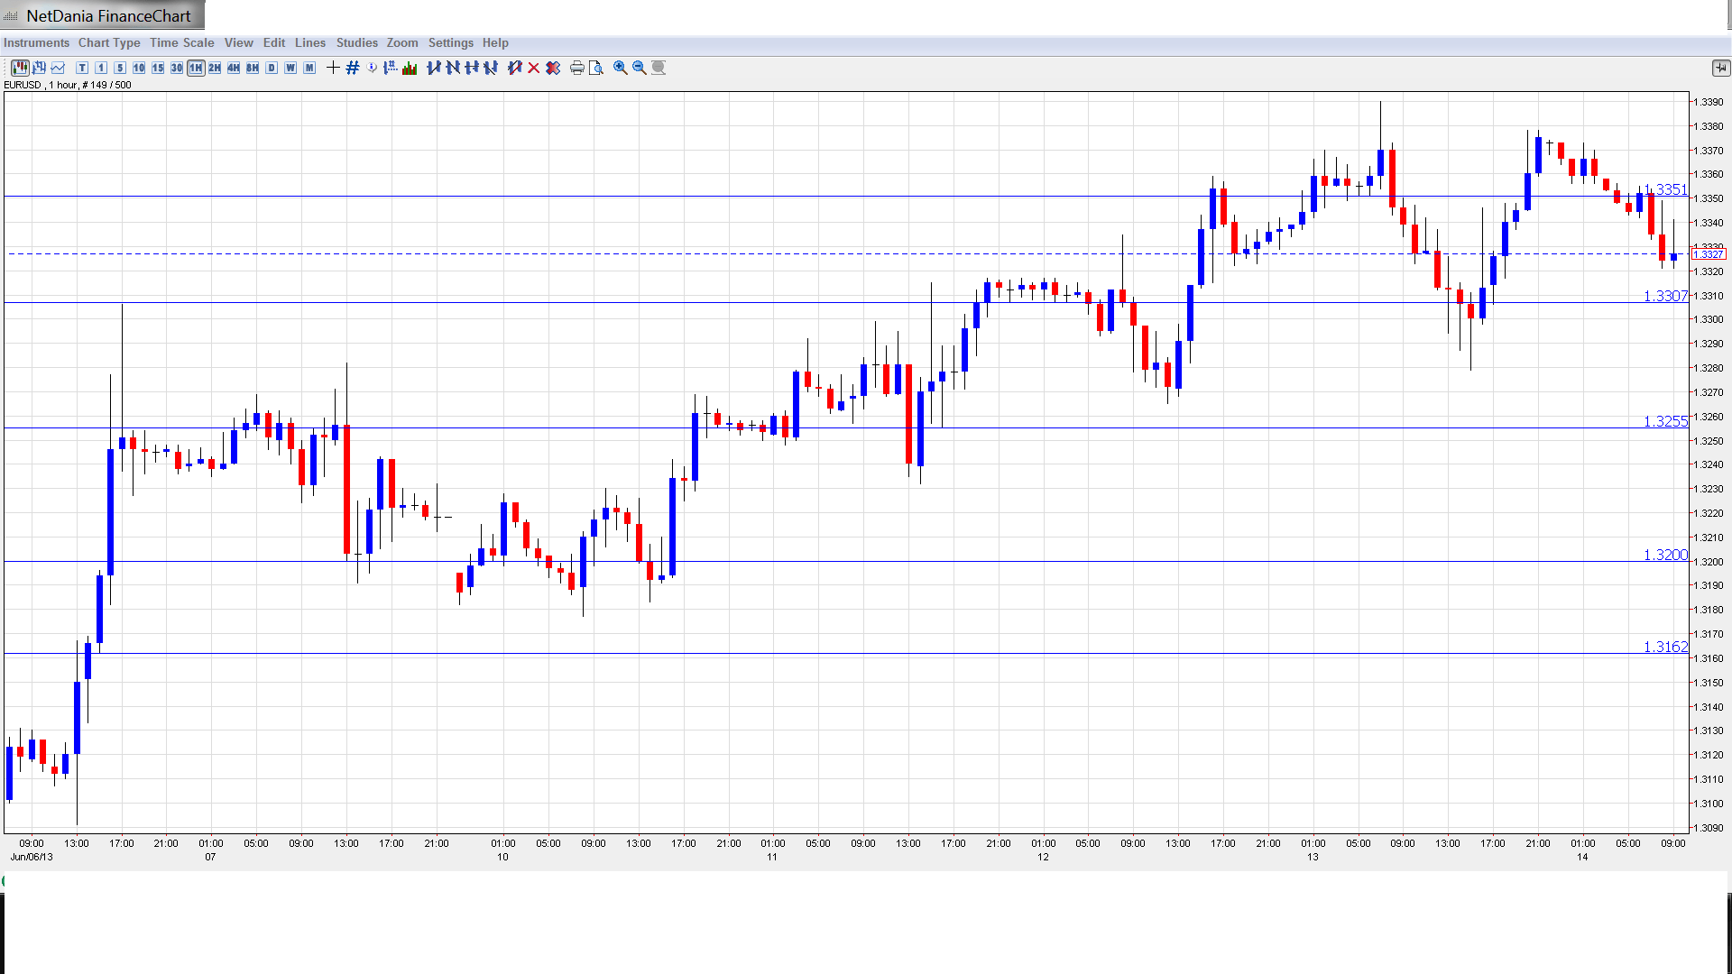Image resolution: width=1732 pixels, height=974 pixels.
Task: Set time scale to 4H
Action: pyautogui.click(x=234, y=68)
